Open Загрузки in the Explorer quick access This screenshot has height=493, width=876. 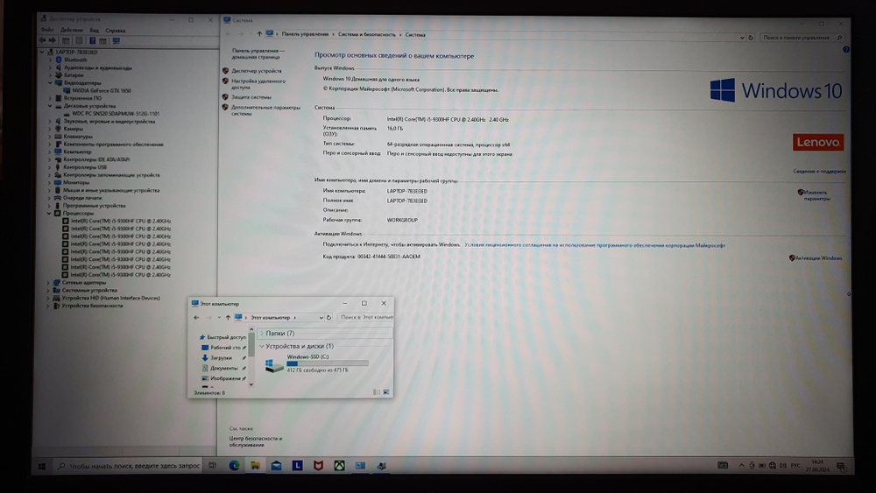tap(221, 358)
